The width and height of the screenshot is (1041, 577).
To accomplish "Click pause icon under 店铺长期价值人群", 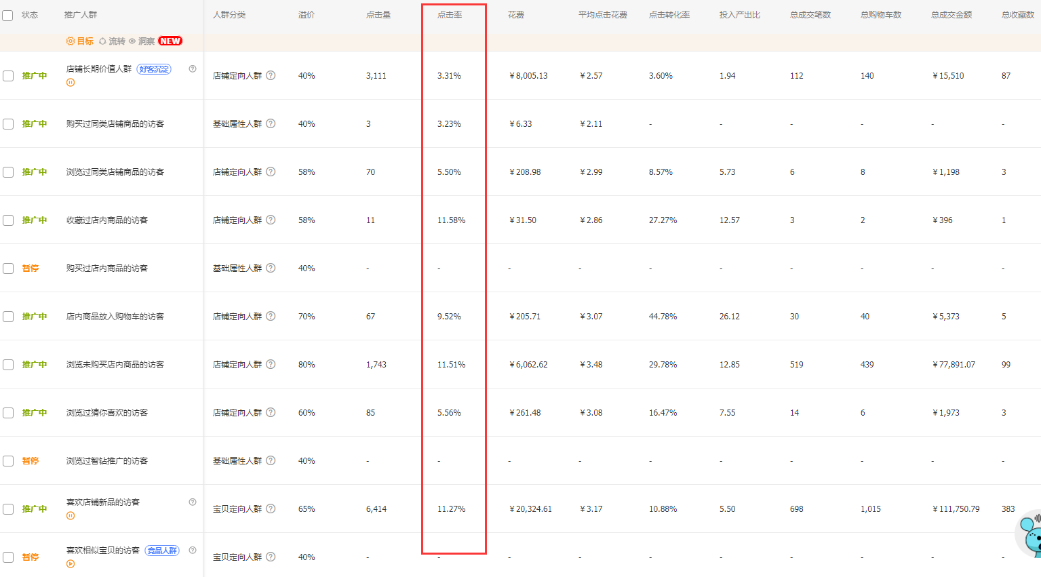I will [71, 83].
